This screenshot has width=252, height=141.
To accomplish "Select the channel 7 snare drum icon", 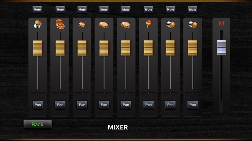I will (x=170, y=25).
